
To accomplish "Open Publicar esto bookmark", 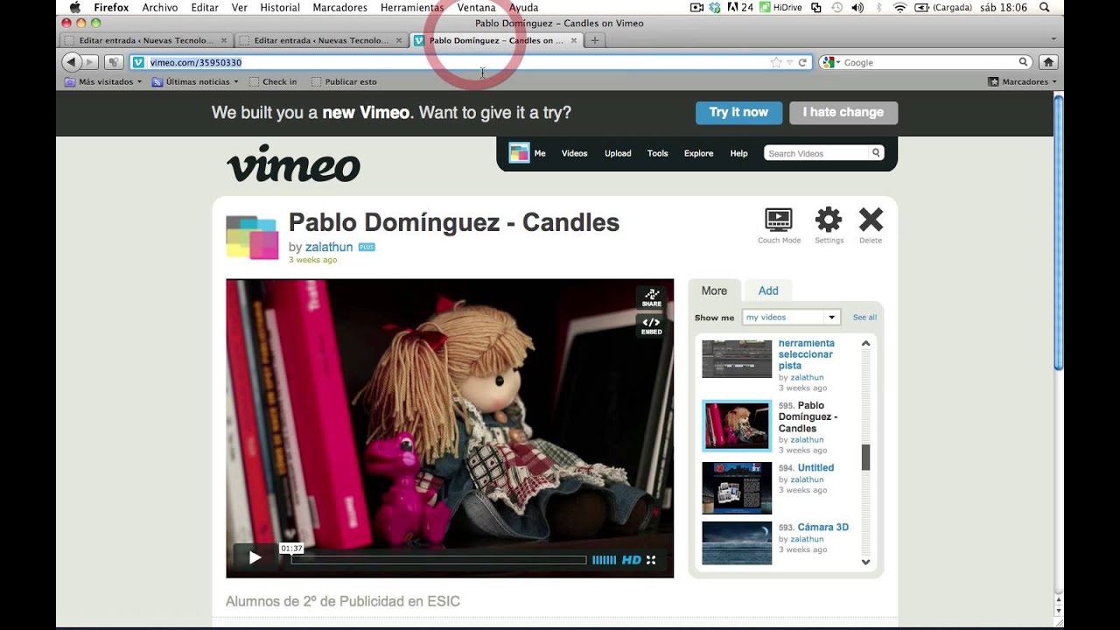I will point(344,81).
